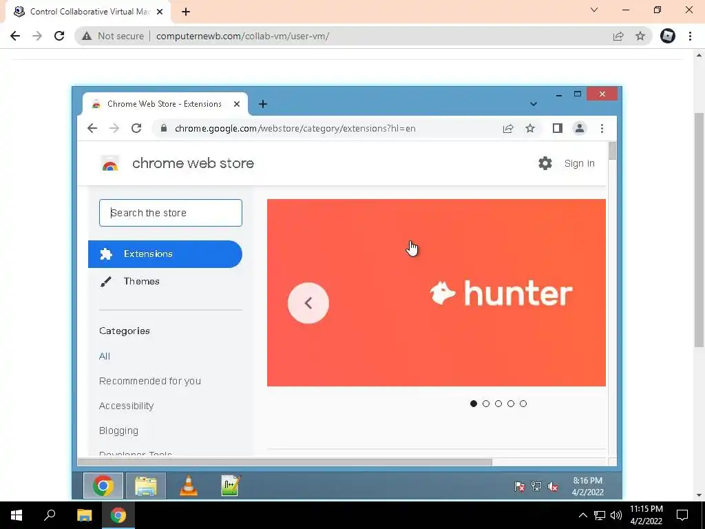This screenshot has height=529, width=705.
Task: Toggle the side panel icon in VM Chrome
Action: coord(558,128)
